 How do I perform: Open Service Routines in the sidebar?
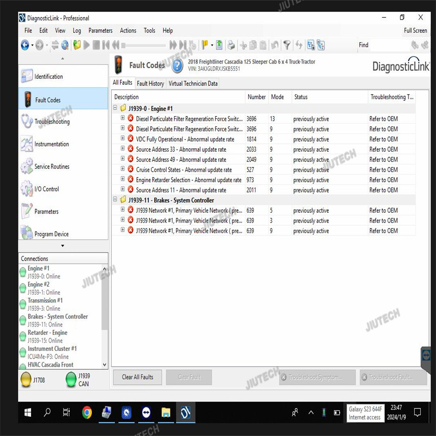(52, 167)
